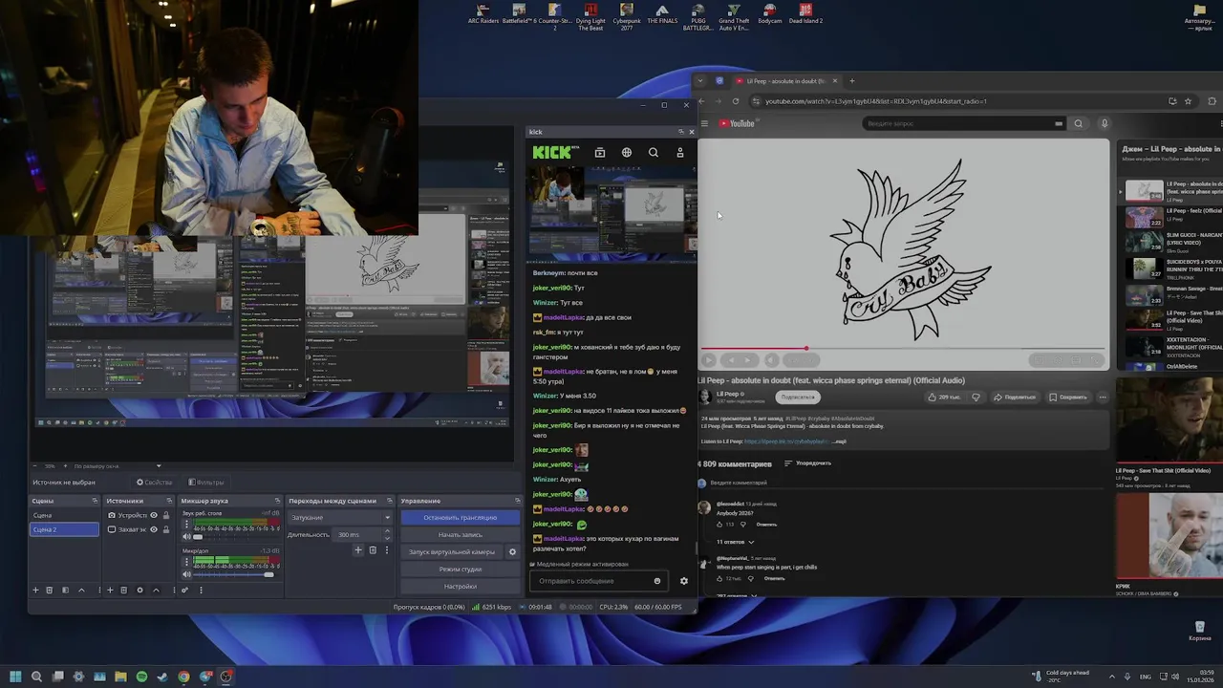Viewport: 1223px width, 688px height.
Task: Open audio mixer three-dot menu
Action: pyautogui.click(x=201, y=590)
